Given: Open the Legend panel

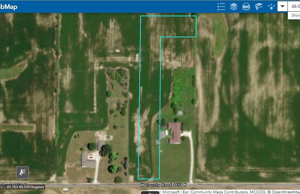Looking at the screenshot, I should tap(221, 6).
